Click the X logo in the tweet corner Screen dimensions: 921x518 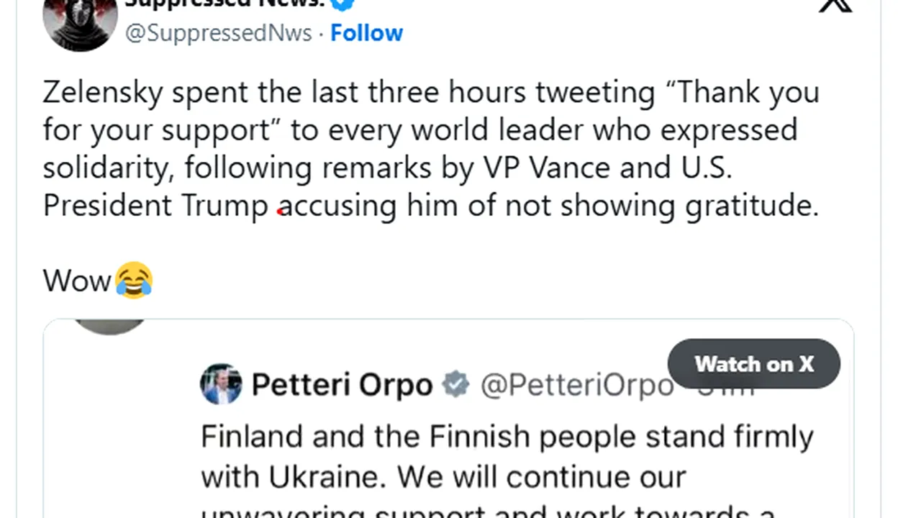point(835,4)
